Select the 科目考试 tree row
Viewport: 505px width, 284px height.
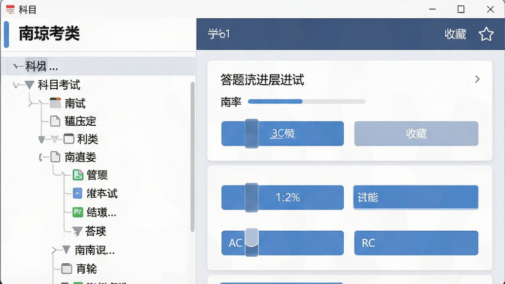59,85
